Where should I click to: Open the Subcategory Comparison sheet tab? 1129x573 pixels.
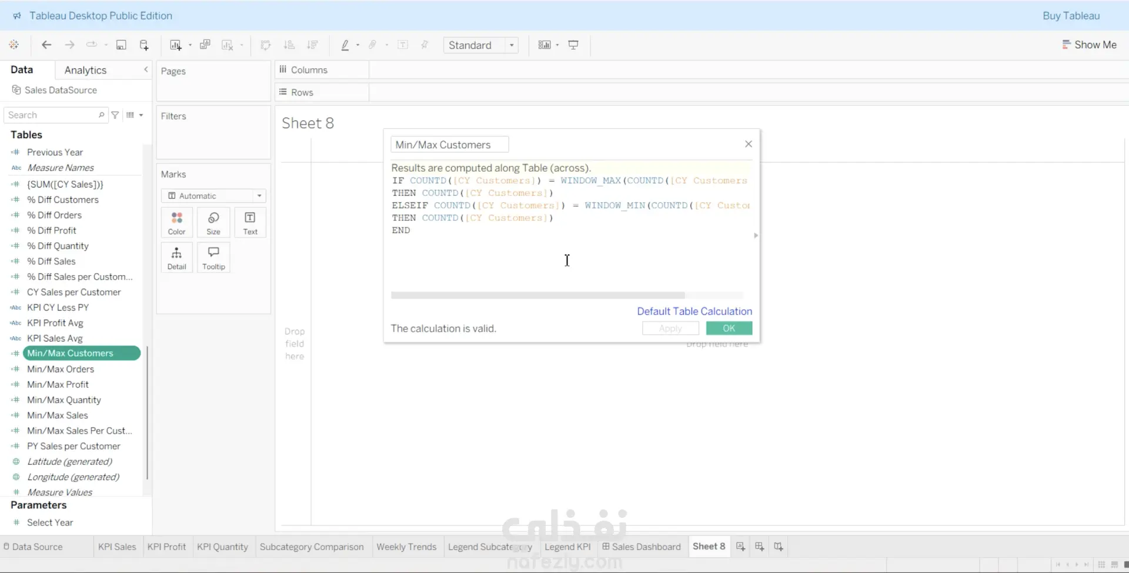[312, 547]
